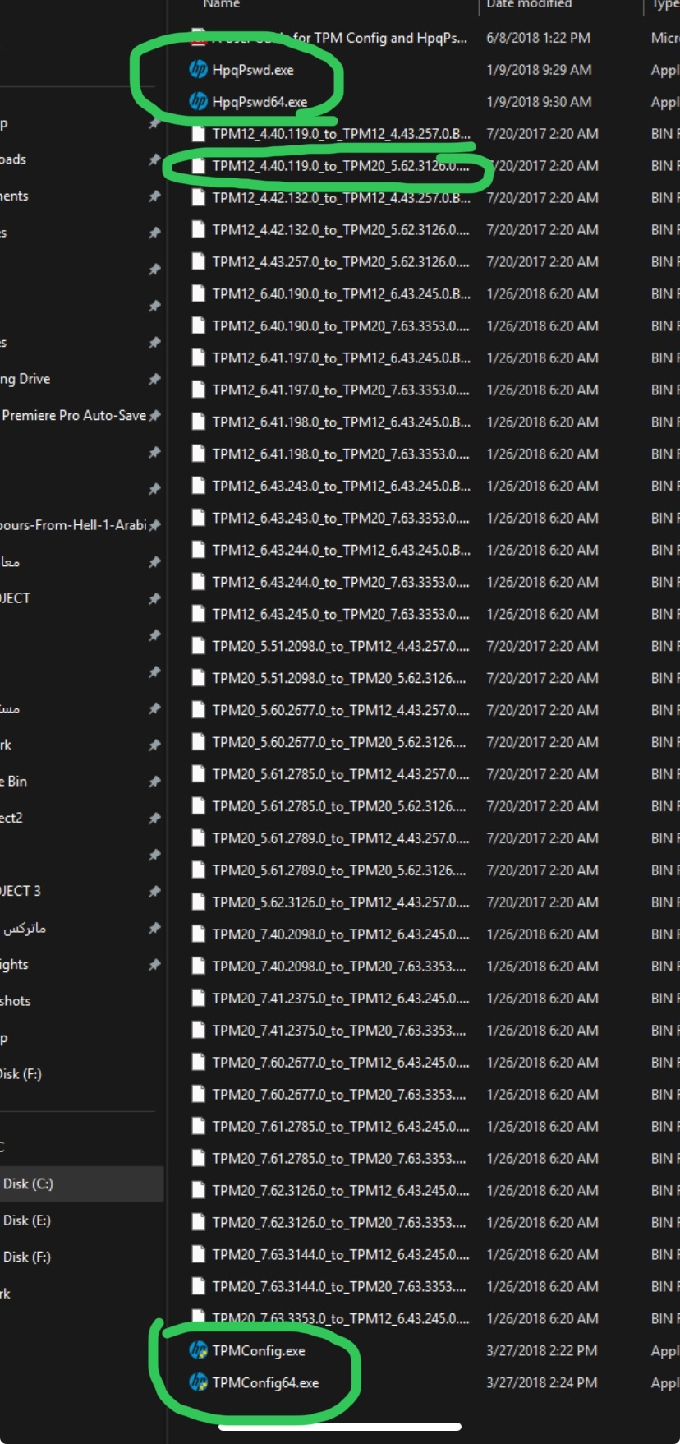The height and width of the screenshot is (1444, 680).
Task: Click file icon of TPM20_7.40.2098.0_to_TPM12_6.43.245.0....
Action: coord(198,934)
